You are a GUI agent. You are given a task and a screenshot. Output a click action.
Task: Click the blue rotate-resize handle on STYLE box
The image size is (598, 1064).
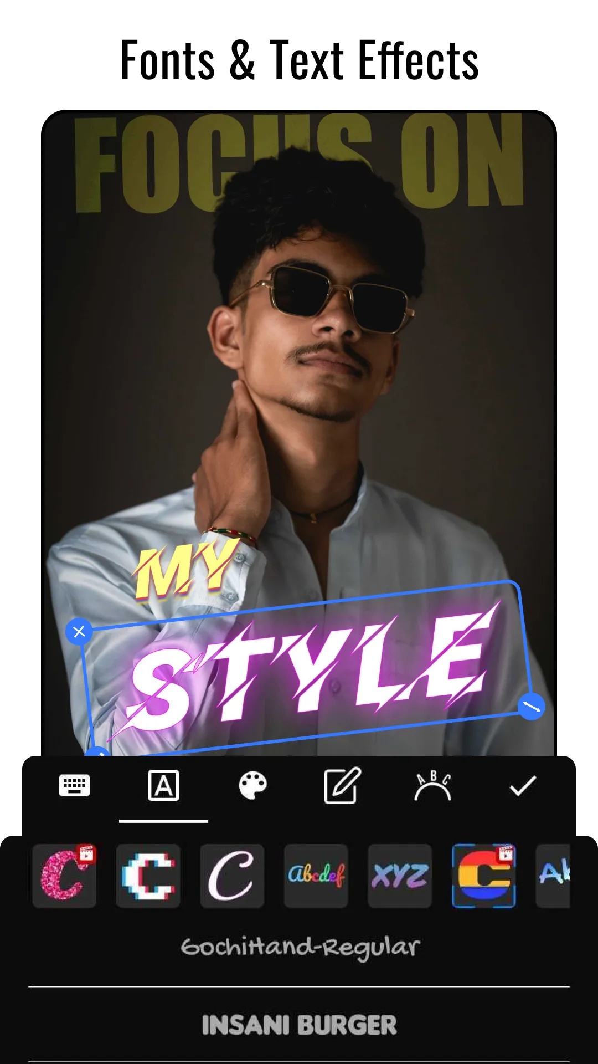(x=532, y=707)
